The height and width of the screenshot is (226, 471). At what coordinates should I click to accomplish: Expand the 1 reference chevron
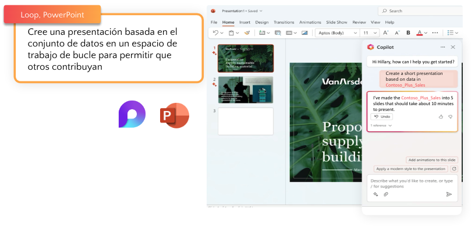[x=390, y=125]
